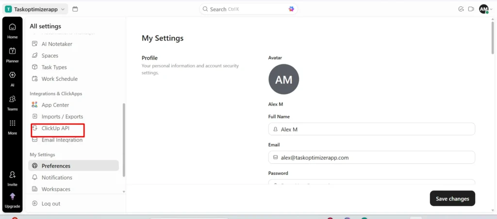Screen dimensions: 497x219
Task: Click the Preferences user icon
Action: (x=35, y=166)
